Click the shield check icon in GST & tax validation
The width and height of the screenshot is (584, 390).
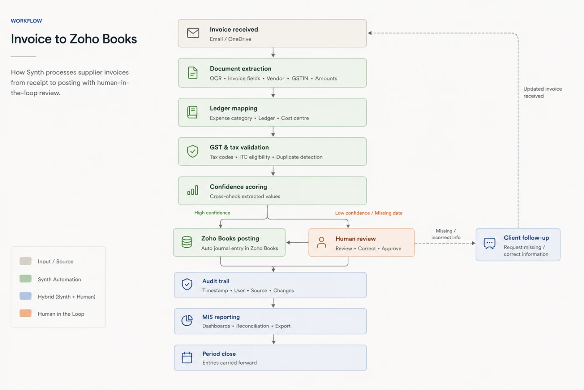(x=193, y=151)
